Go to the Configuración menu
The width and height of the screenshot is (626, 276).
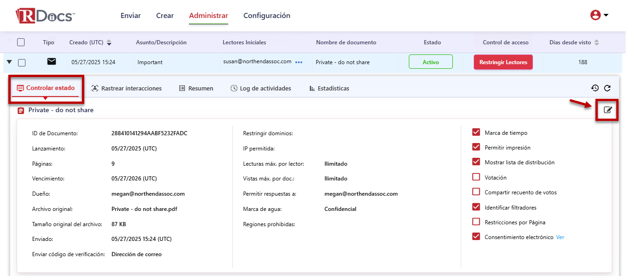(x=267, y=16)
